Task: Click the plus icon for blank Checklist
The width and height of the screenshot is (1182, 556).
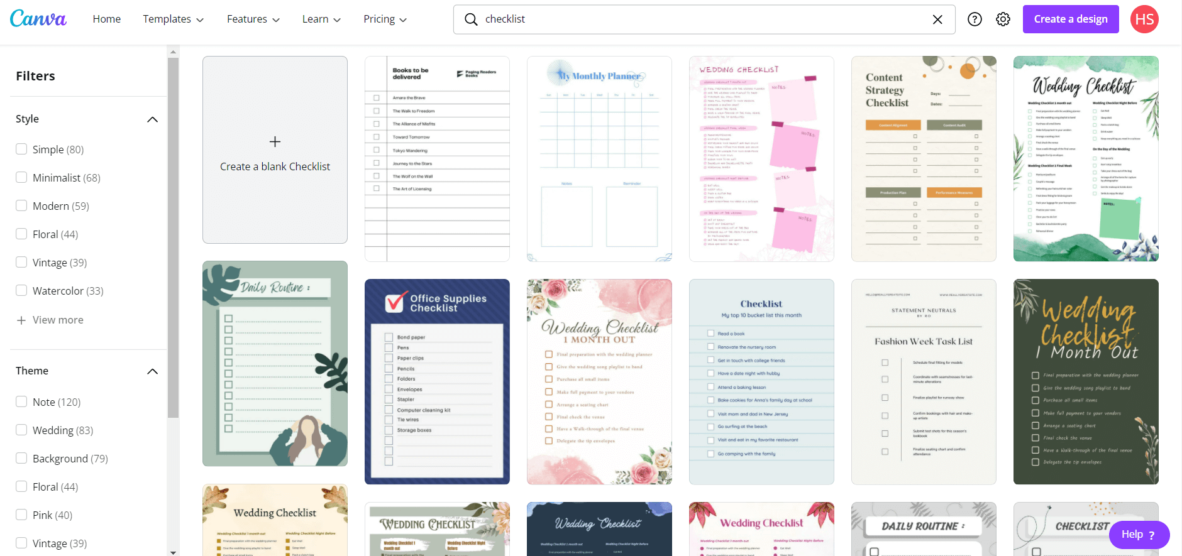Action: coord(275,142)
